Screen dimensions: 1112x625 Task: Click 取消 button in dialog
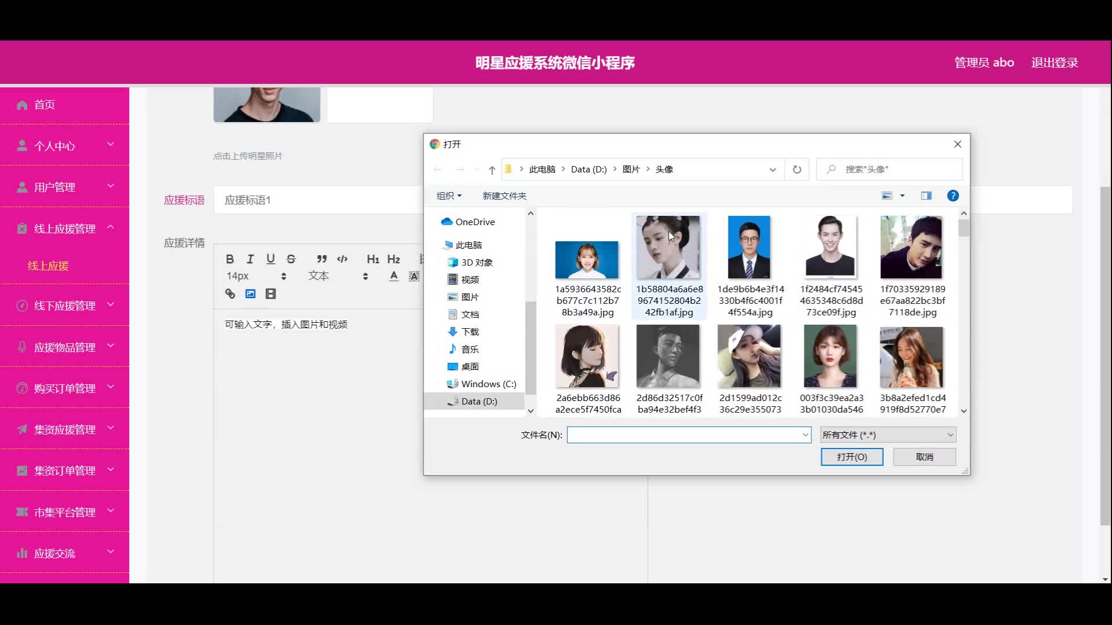tap(924, 457)
